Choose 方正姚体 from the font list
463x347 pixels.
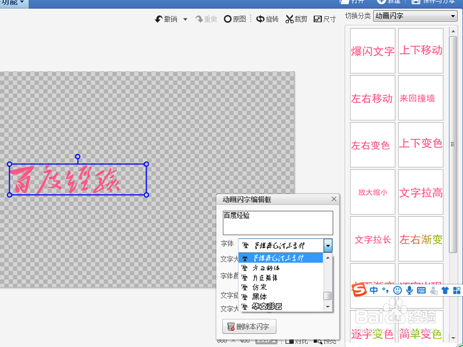281,278
